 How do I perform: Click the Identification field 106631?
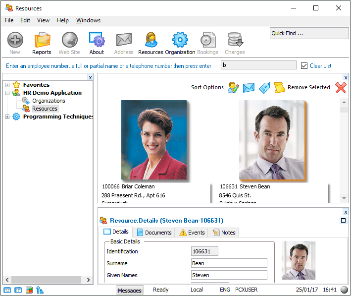pyautogui.click(x=204, y=251)
